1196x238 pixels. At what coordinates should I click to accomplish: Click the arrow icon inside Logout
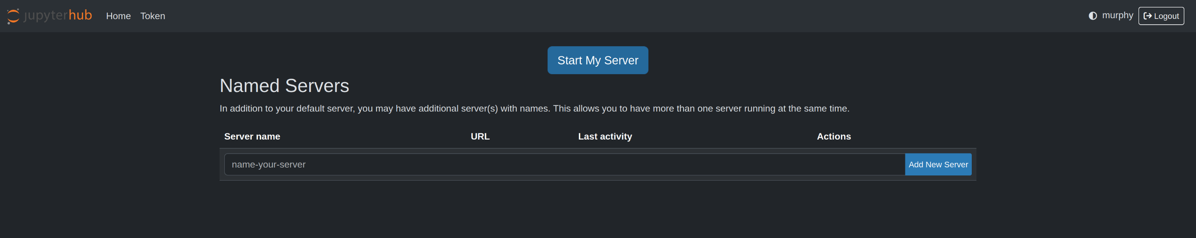(1147, 16)
